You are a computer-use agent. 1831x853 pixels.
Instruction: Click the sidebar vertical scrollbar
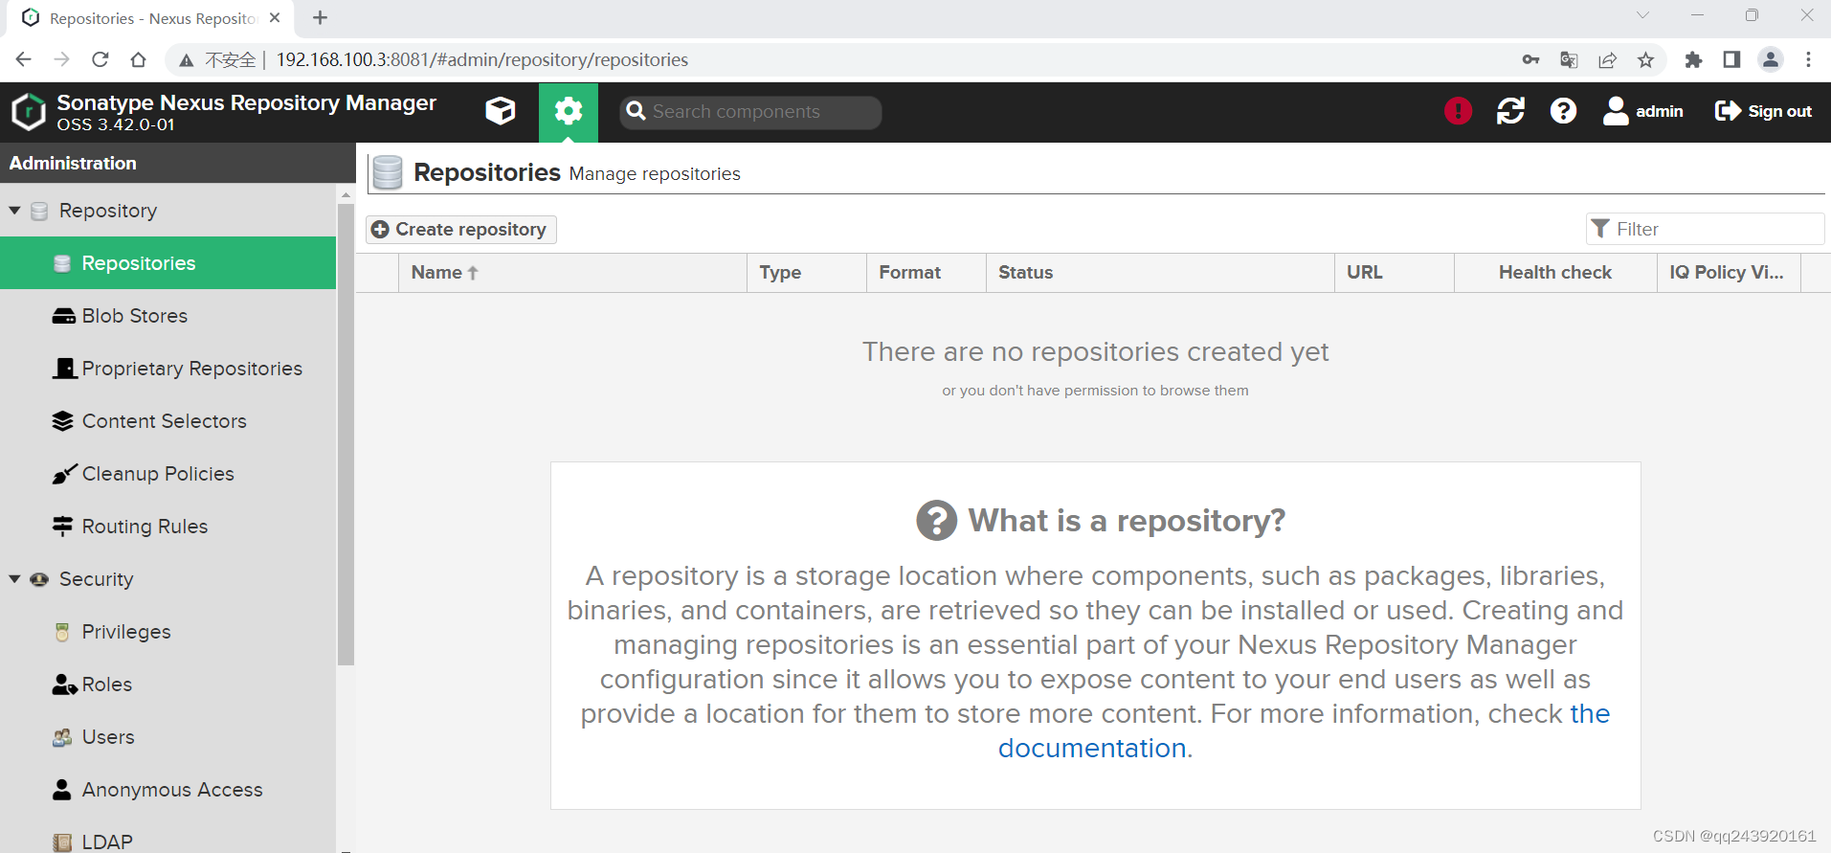coord(346,434)
